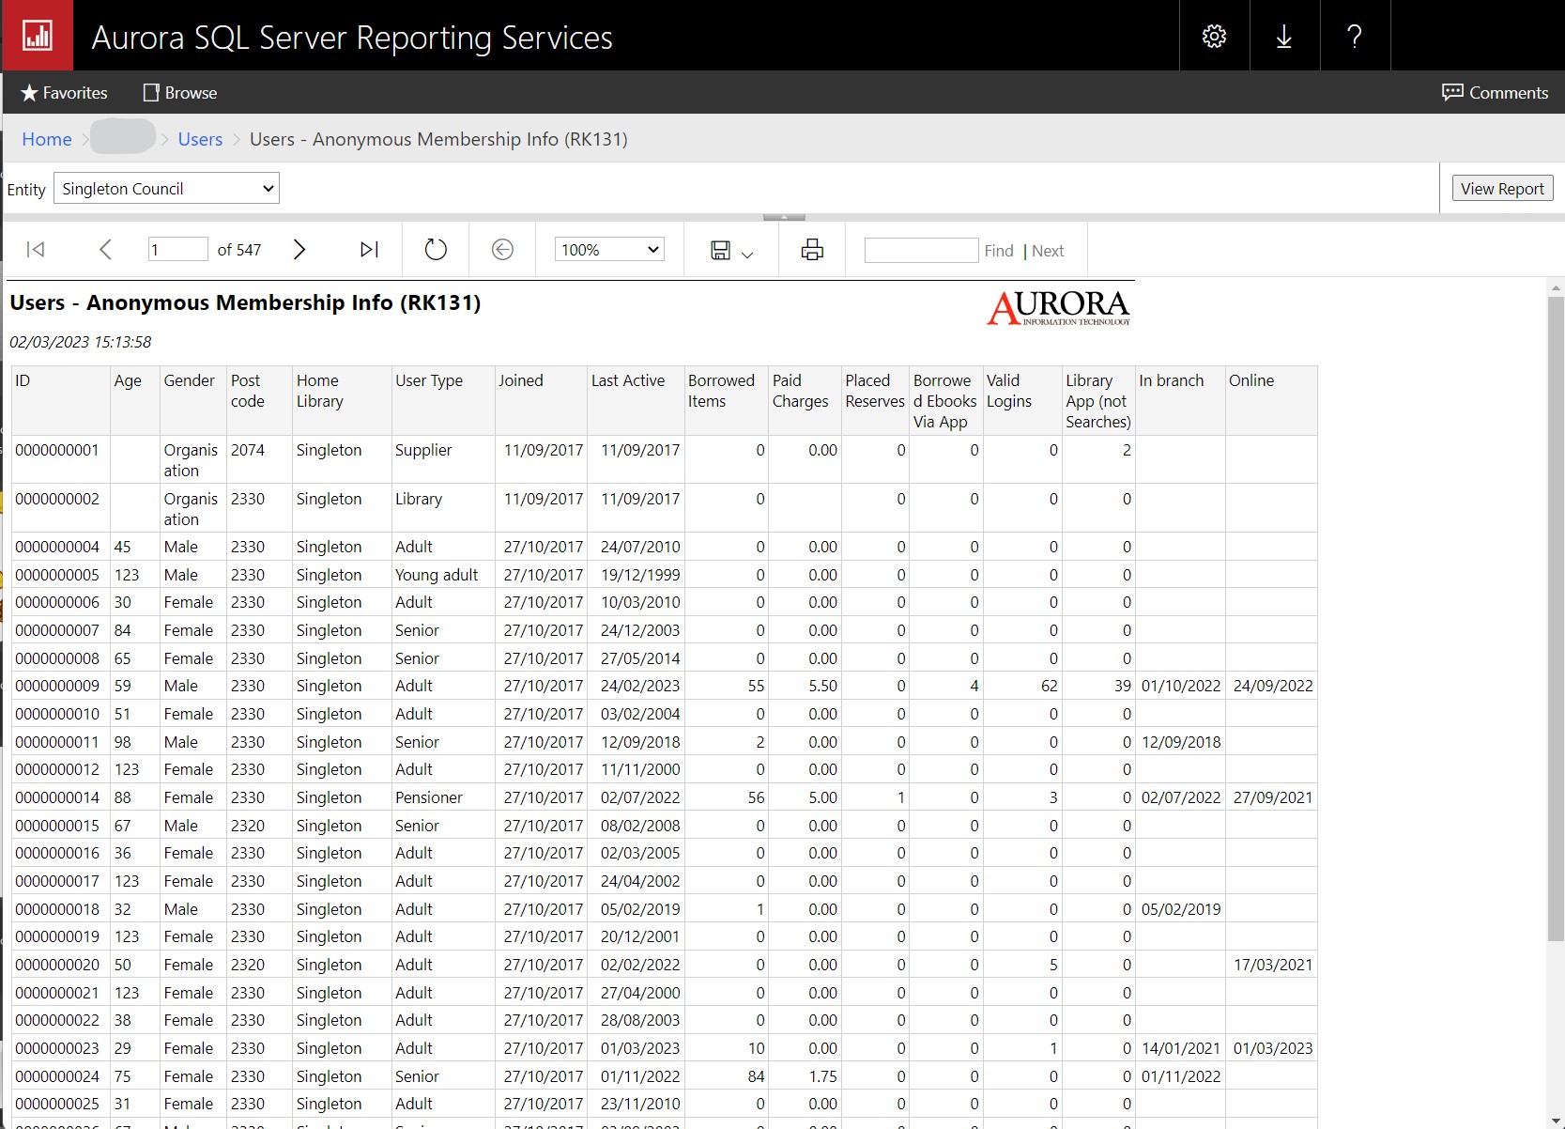Jump to the first report page

tap(36, 249)
